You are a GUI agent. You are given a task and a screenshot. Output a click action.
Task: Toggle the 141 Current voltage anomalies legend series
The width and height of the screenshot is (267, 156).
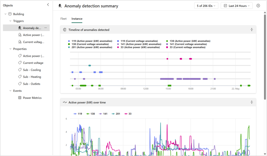(x=186, y=44)
